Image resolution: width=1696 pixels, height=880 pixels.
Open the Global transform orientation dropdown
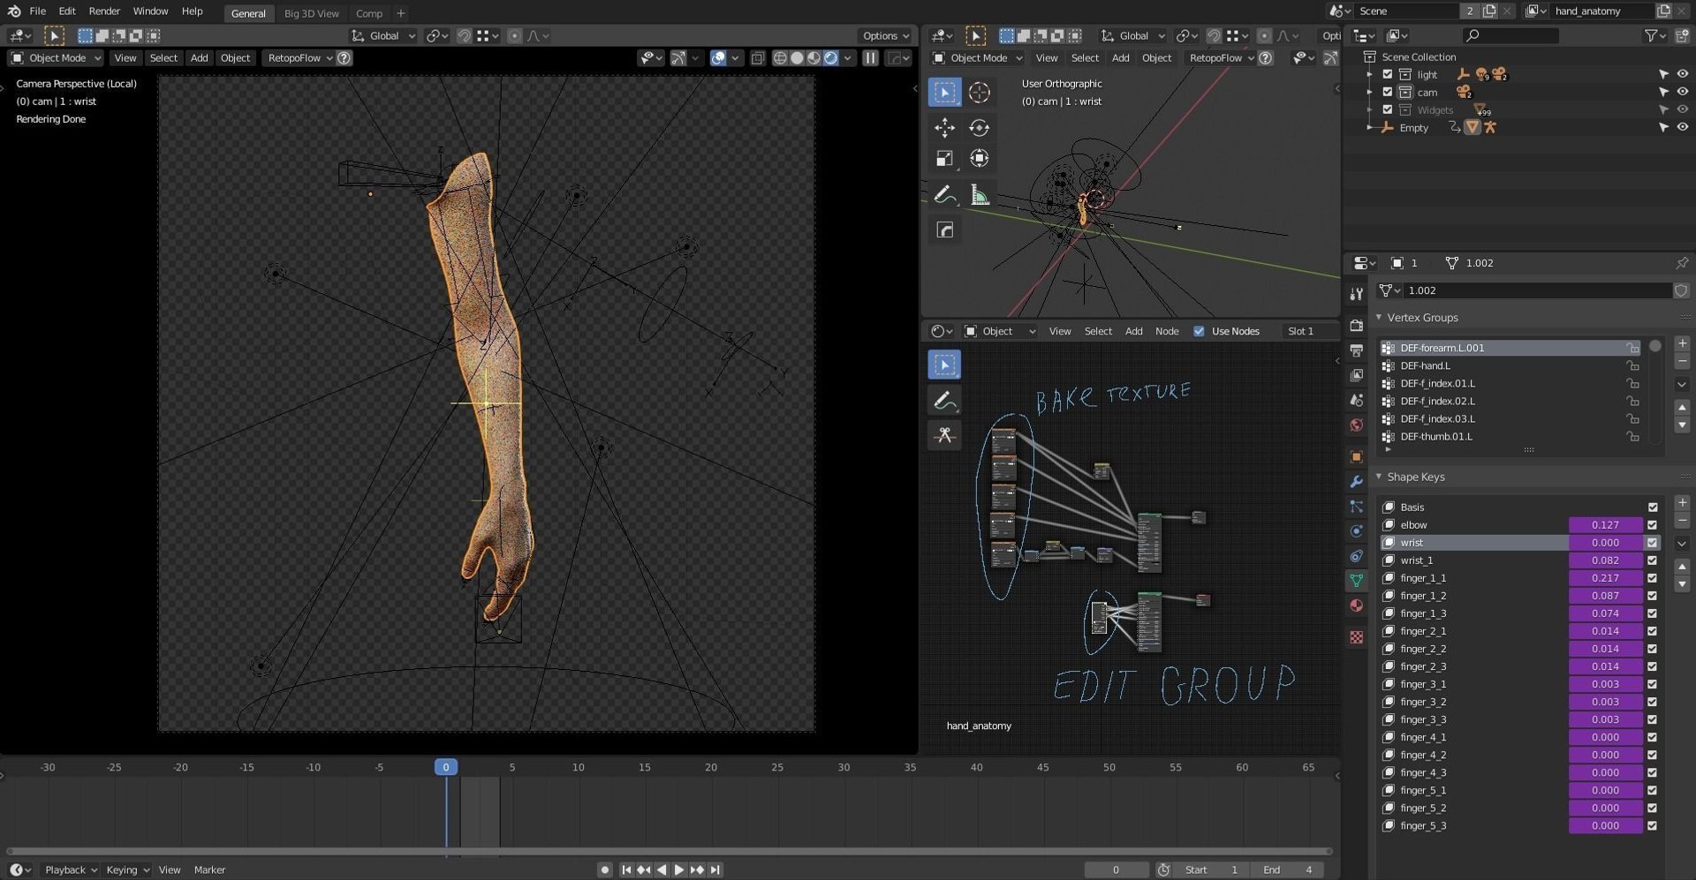[x=383, y=35]
